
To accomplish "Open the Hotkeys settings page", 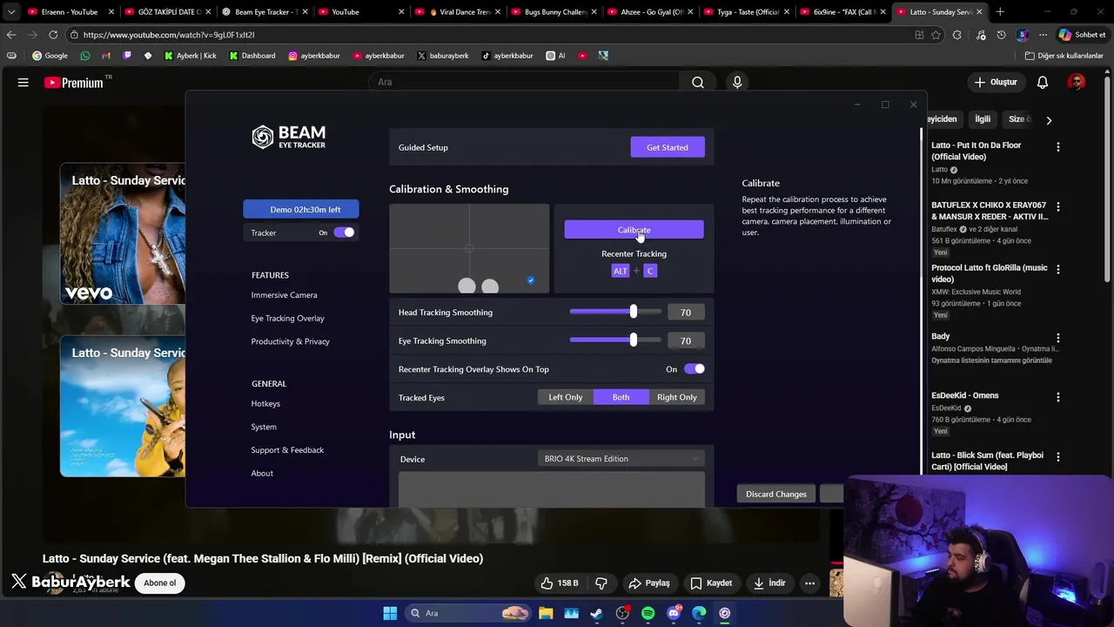I will 265,404.
